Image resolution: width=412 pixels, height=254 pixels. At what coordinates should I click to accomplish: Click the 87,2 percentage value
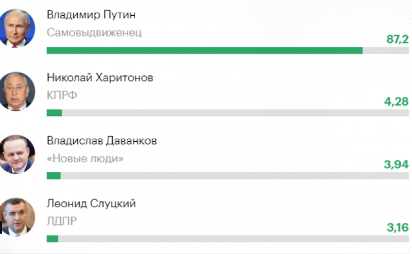[398, 39]
